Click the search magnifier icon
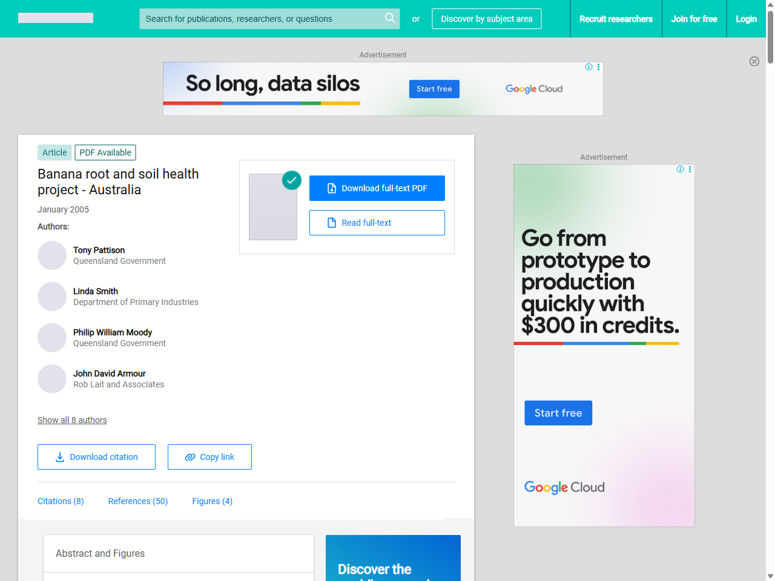This screenshot has width=775, height=581. click(390, 18)
